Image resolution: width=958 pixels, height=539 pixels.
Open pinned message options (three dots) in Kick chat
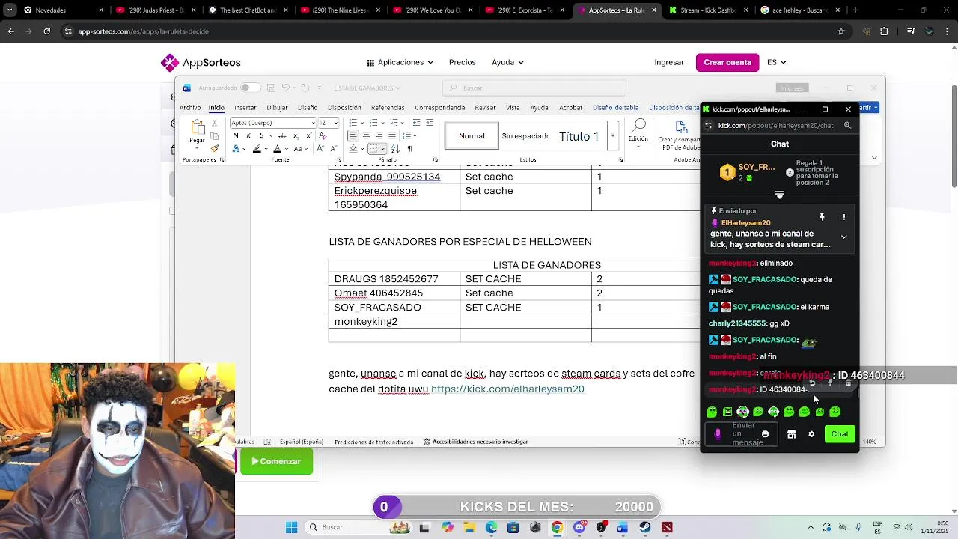point(843,217)
